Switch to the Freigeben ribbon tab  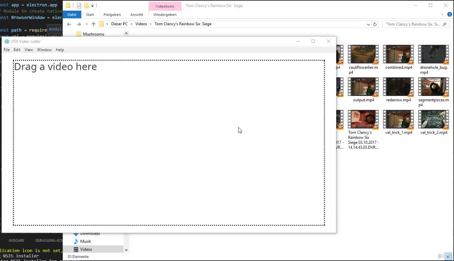coord(112,15)
